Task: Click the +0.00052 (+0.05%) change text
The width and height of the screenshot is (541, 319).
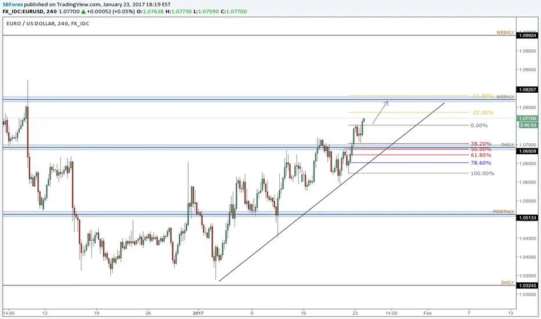Action: 111,12
